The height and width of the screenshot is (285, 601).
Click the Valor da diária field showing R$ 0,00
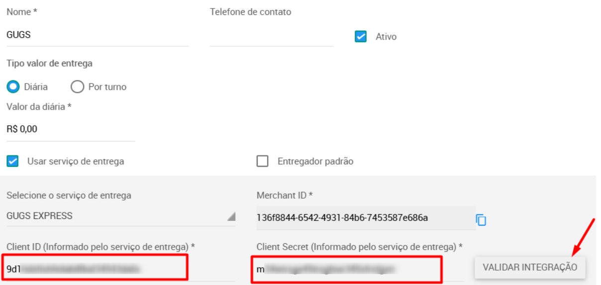click(x=71, y=130)
